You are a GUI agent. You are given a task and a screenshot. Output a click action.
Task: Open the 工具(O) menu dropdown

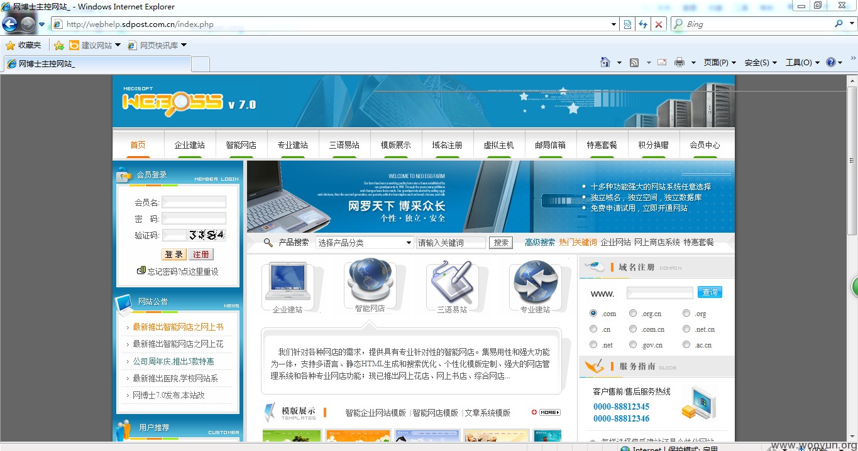[803, 62]
